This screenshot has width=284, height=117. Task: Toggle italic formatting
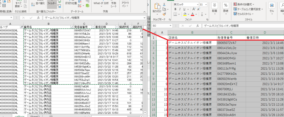pos(180,9)
